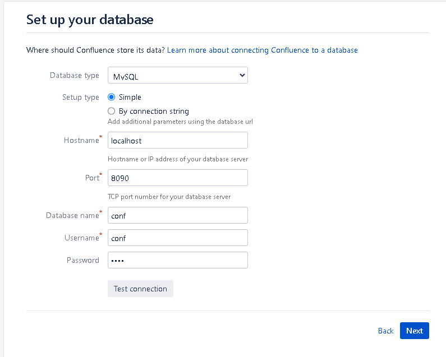Focus the Username input field
446x357 pixels.
click(x=177, y=238)
